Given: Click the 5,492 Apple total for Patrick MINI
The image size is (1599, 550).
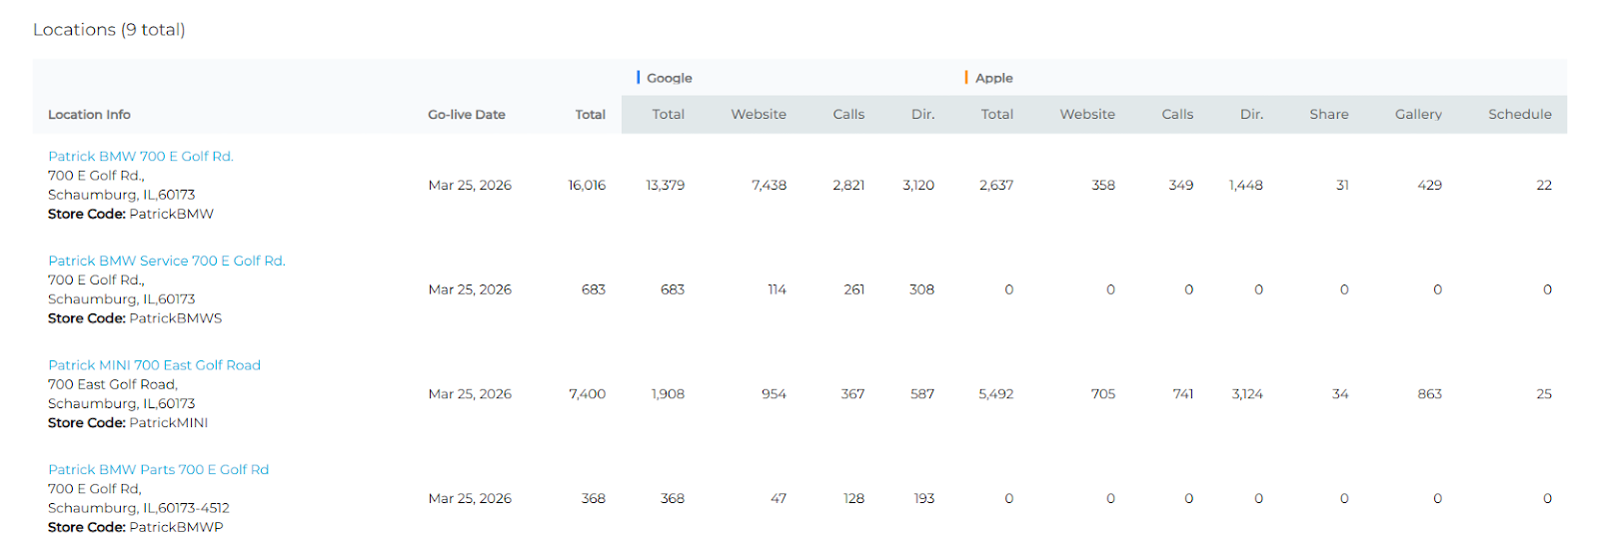Looking at the screenshot, I should tap(995, 394).
